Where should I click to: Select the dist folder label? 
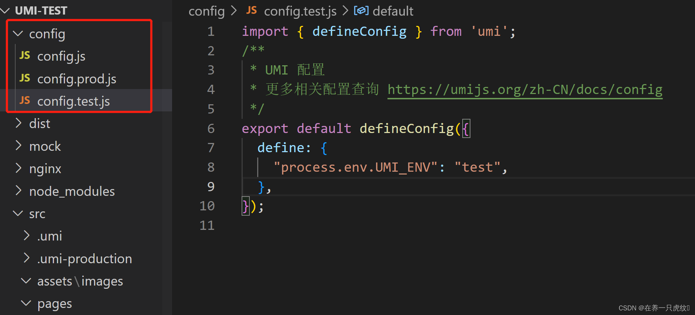[40, 123]
